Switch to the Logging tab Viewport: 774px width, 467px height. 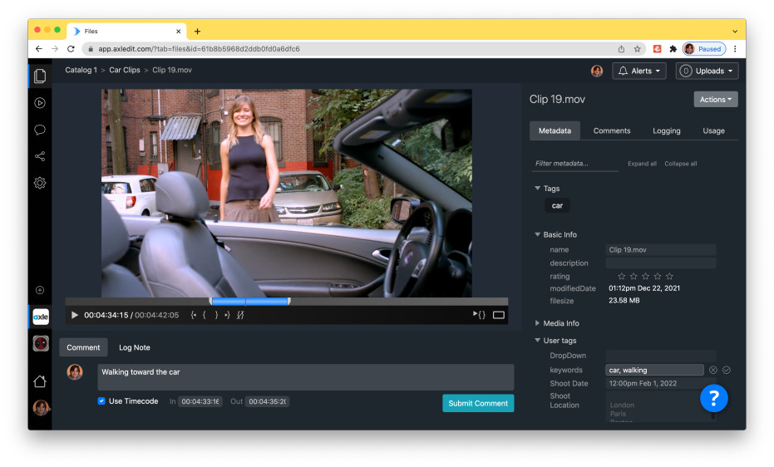point(666,130)
